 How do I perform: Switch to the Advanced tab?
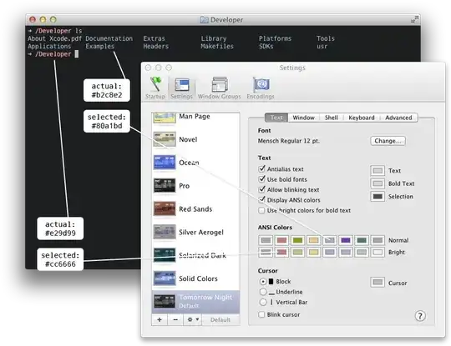click(x=398, y=118)
